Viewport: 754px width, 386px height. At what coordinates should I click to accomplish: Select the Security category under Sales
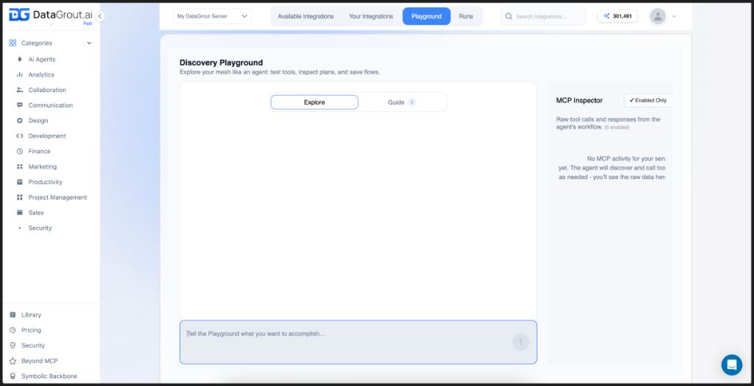click(40, 228)
